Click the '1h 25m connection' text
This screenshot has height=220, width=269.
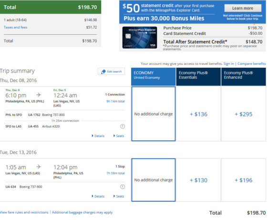[65, 121]
